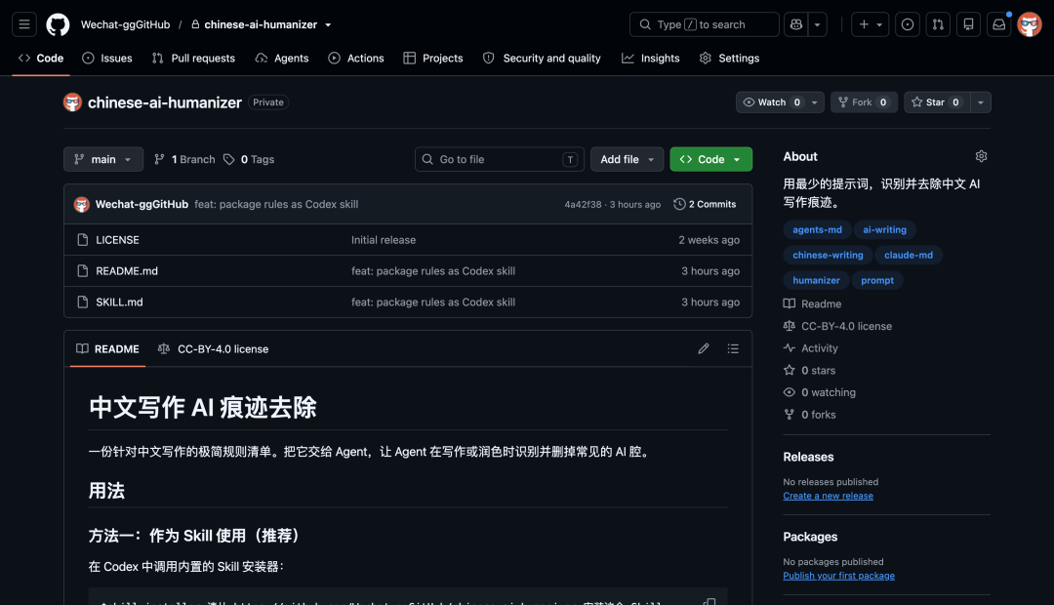Click the ai-writing topic tag
The height and width of the screenshot is (605, 1054).
point(884,230)
